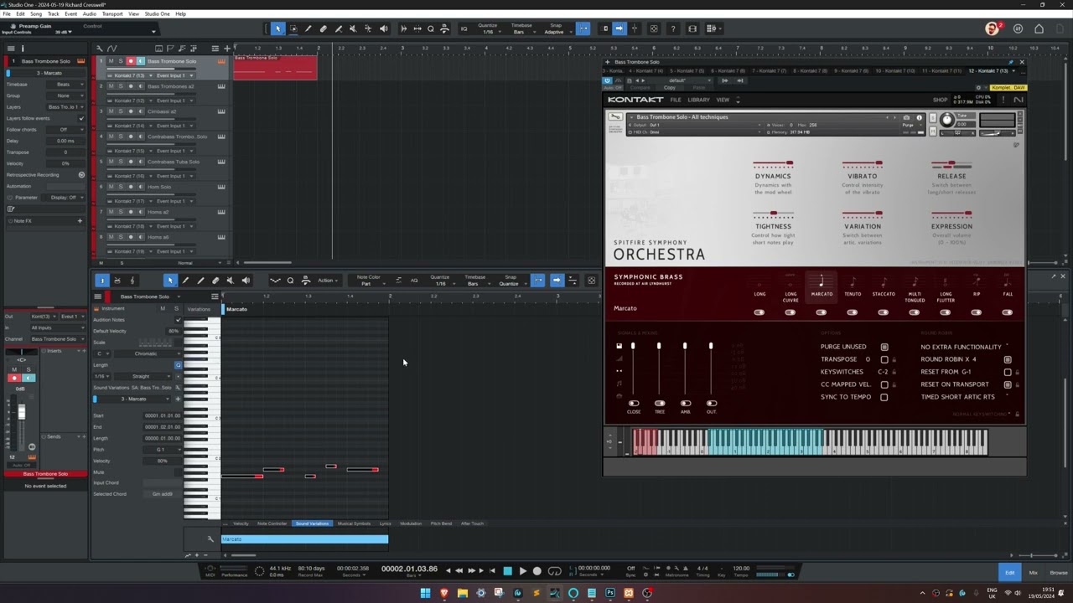Open Kontakt instrument info icon

[919, 117]
